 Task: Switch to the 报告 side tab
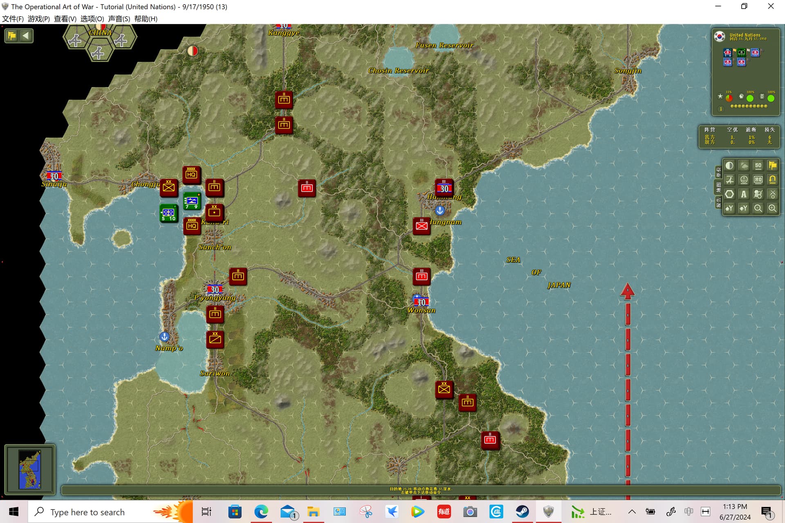point(718,202)
